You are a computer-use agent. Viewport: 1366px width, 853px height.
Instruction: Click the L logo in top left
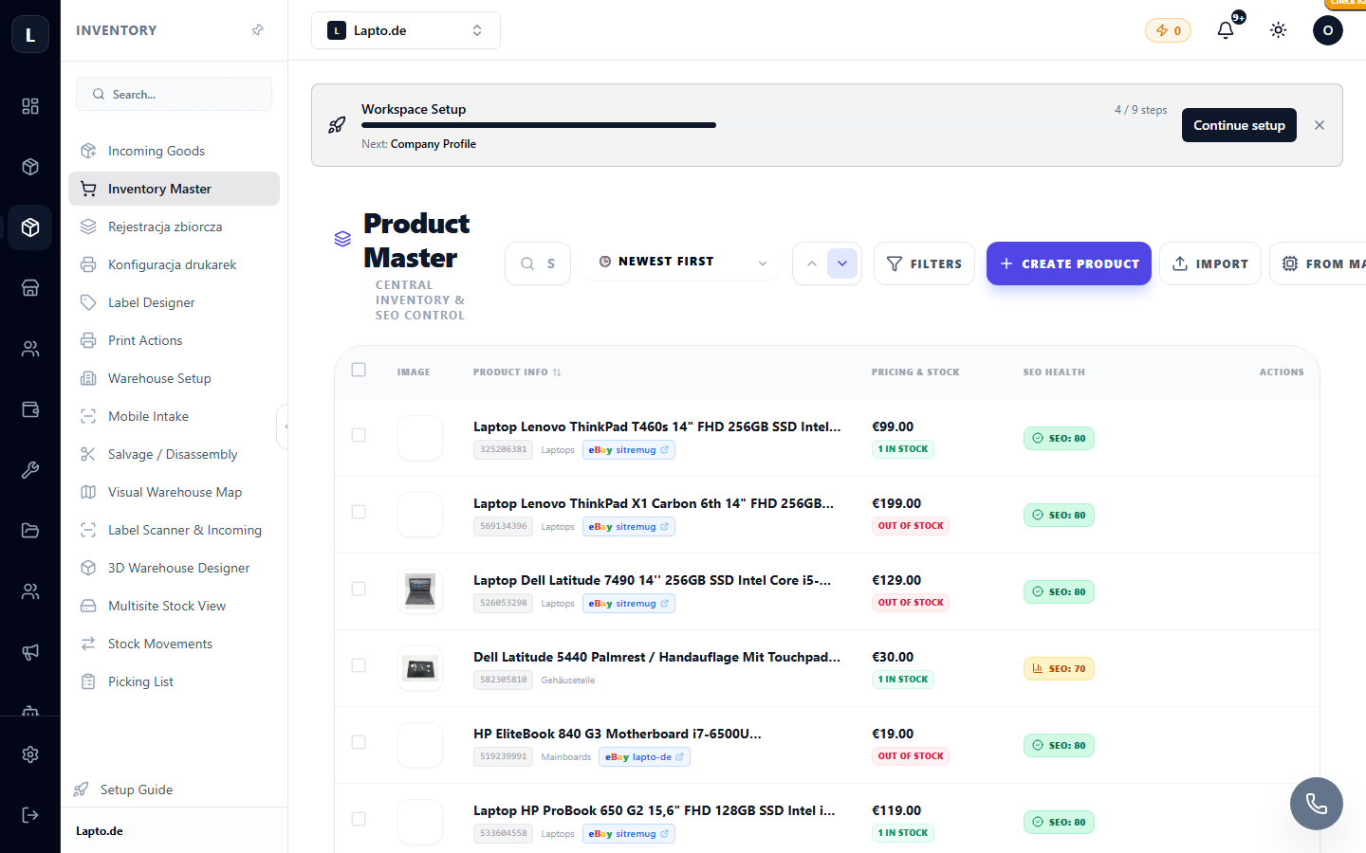pyautogui.click(x=30, y=35)
